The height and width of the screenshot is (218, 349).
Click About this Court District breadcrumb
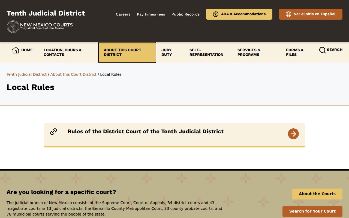pos(73,74)
